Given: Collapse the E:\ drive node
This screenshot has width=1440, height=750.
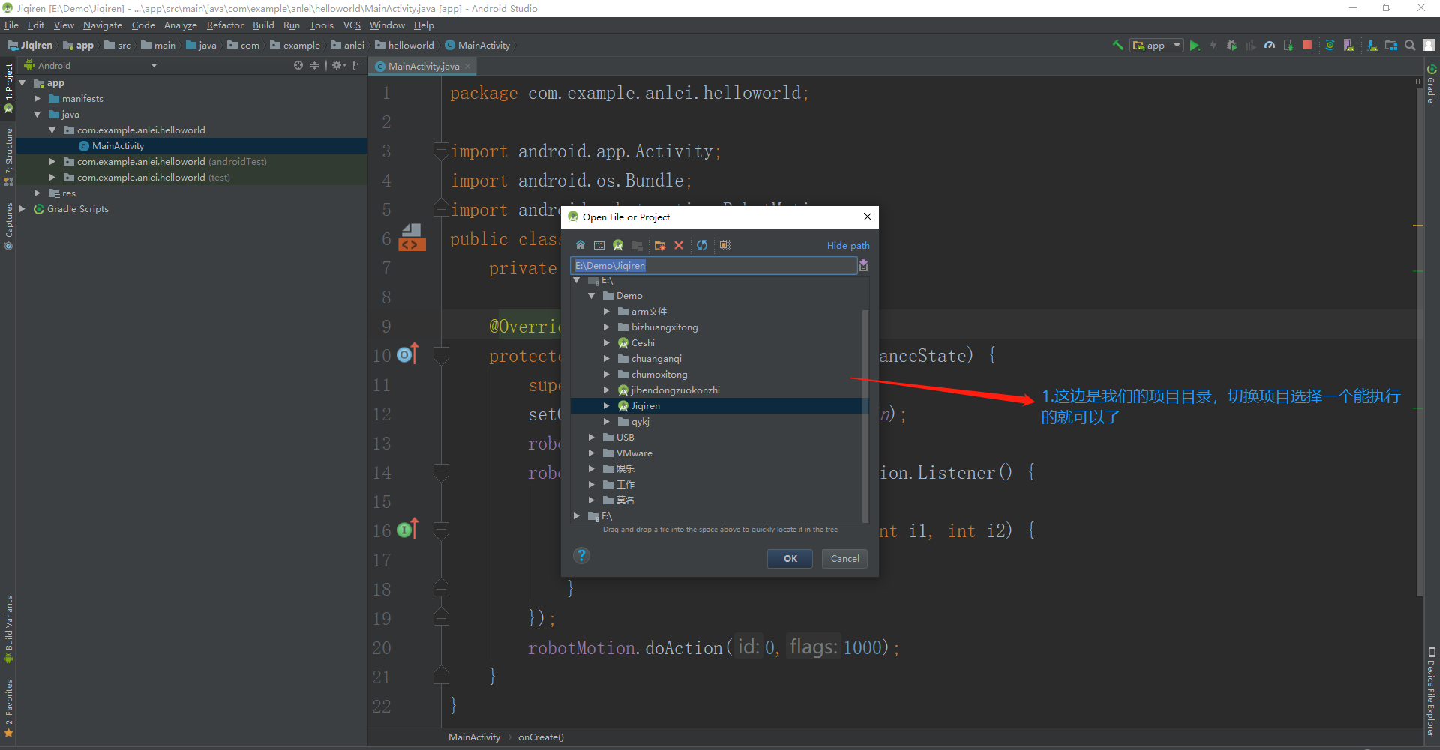Looking at the screenshot, I should (577, 280).
